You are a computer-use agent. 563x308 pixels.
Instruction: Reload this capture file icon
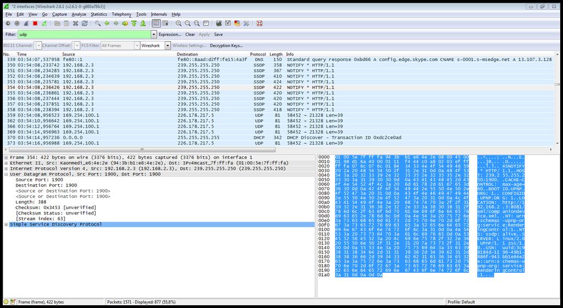click(x=84, y=23)
